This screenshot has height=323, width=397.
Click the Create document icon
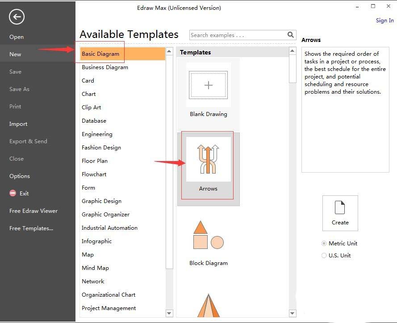click(340, 208)
